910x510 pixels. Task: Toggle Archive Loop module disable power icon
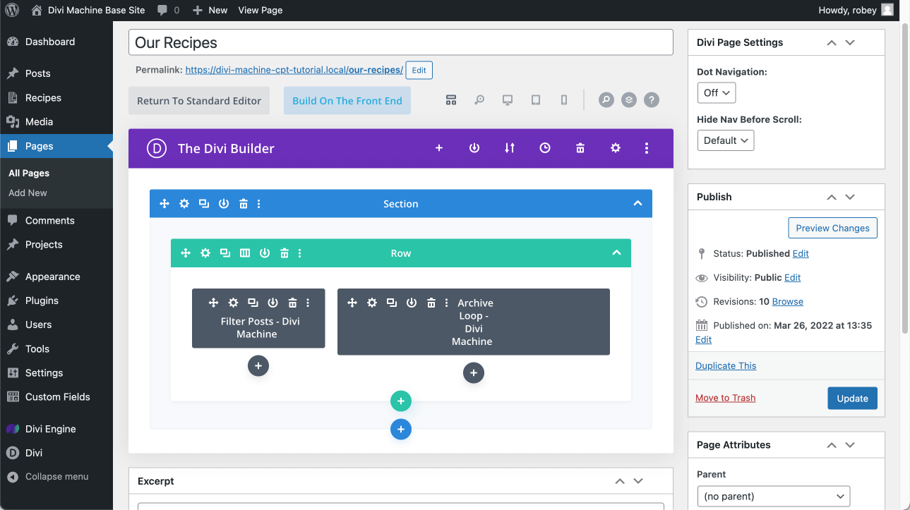pyautogui.click(x=412, y=303)
